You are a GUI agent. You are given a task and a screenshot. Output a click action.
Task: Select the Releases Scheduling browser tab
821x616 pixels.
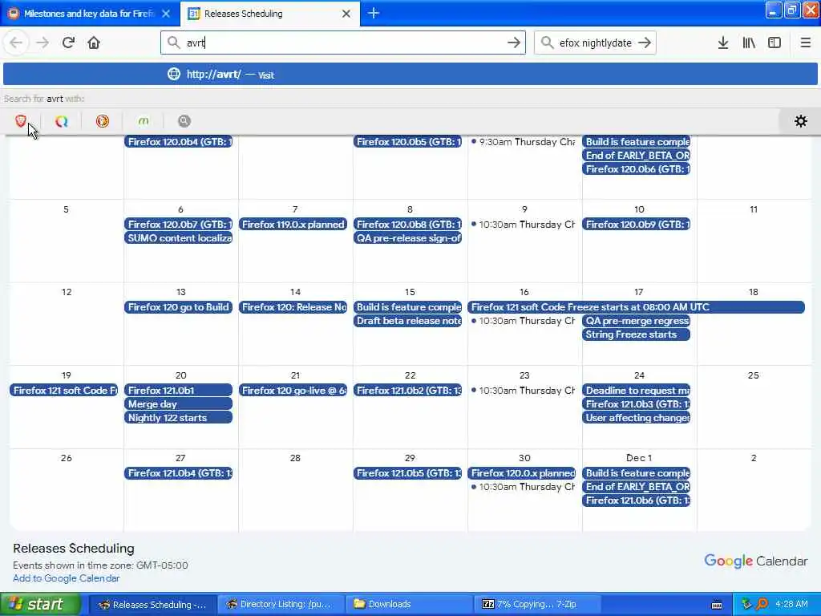[x=269, y=14]
